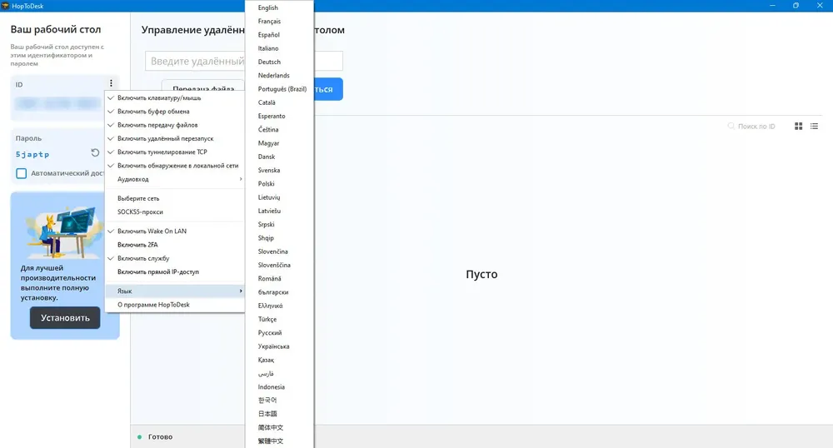Click the Готово status text
The width and height of the screenshot is (833, 448).
pos(161,437)
